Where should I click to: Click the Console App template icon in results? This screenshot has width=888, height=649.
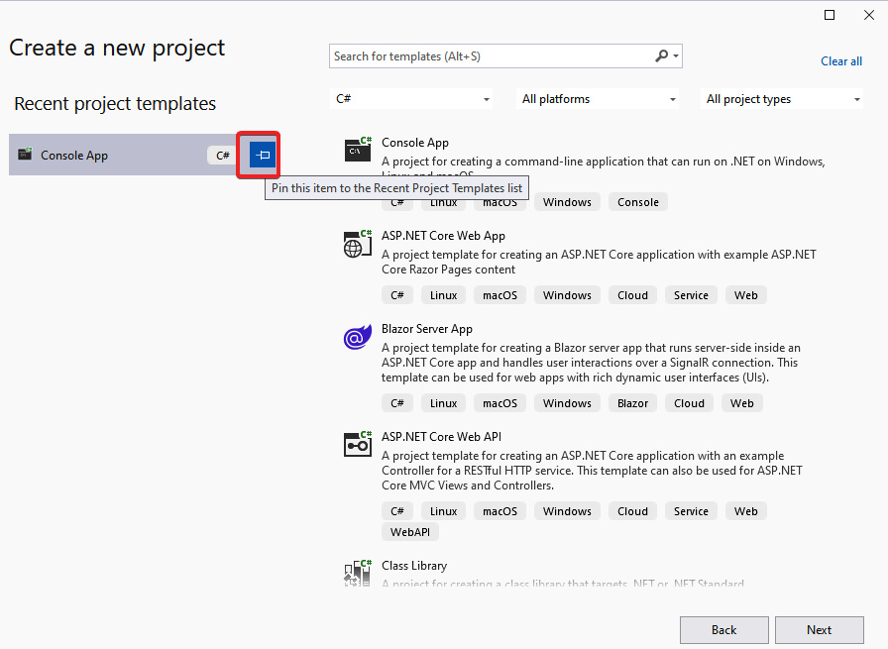pyautogui.click(x=358, y=150)
